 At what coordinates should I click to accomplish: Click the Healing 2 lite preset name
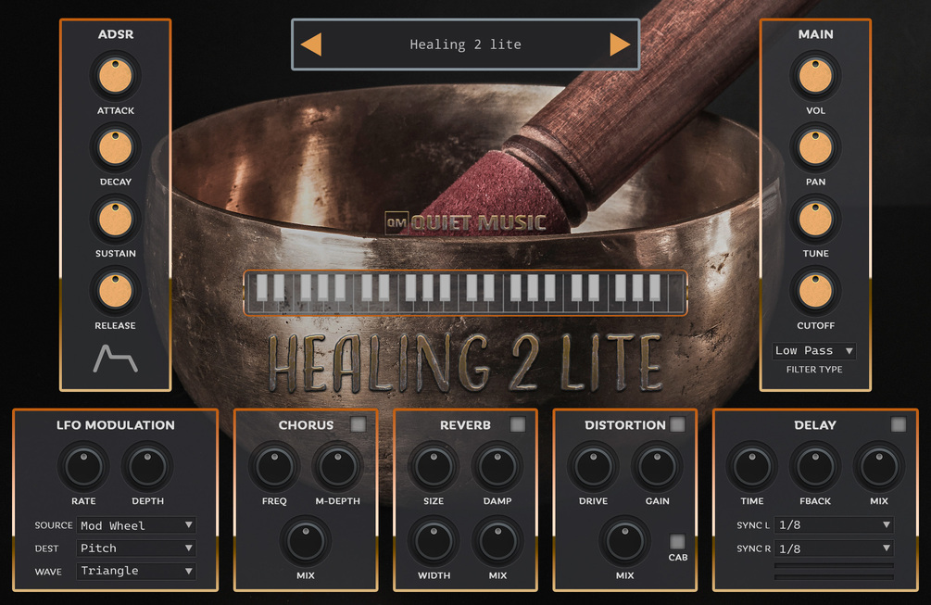[x=465, y=44]
